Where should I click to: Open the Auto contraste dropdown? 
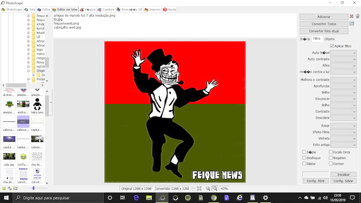click(344, 59)
